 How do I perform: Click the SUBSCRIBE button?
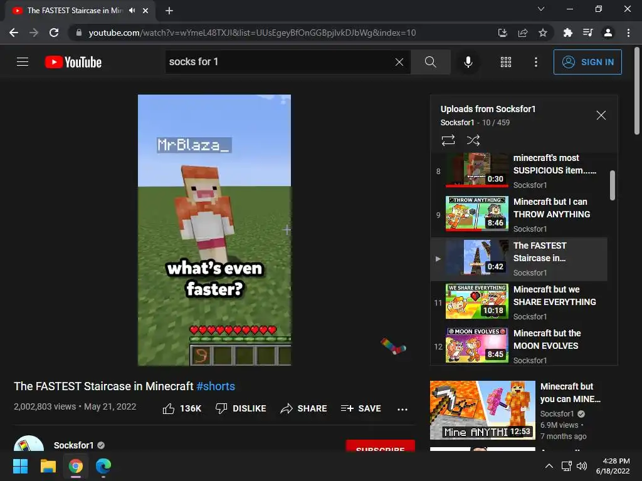(x=381, y=446)
